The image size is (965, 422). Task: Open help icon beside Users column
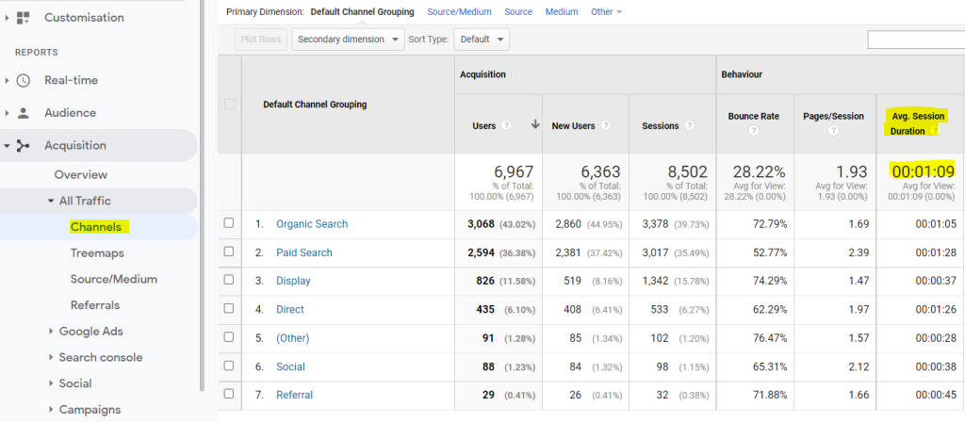506,125
